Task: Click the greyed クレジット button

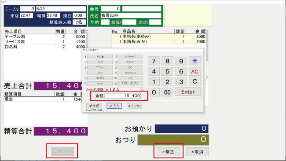Action: (x=62, y=152)
